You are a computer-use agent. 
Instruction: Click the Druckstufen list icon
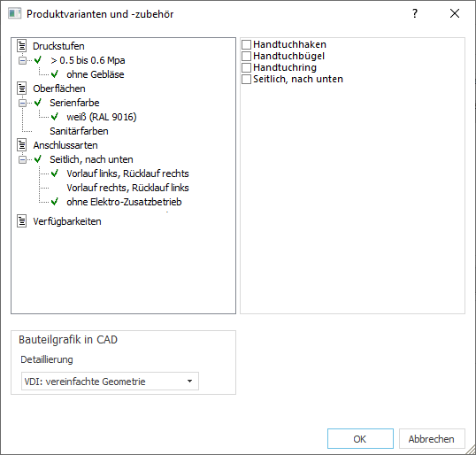[x=22, y=45]
